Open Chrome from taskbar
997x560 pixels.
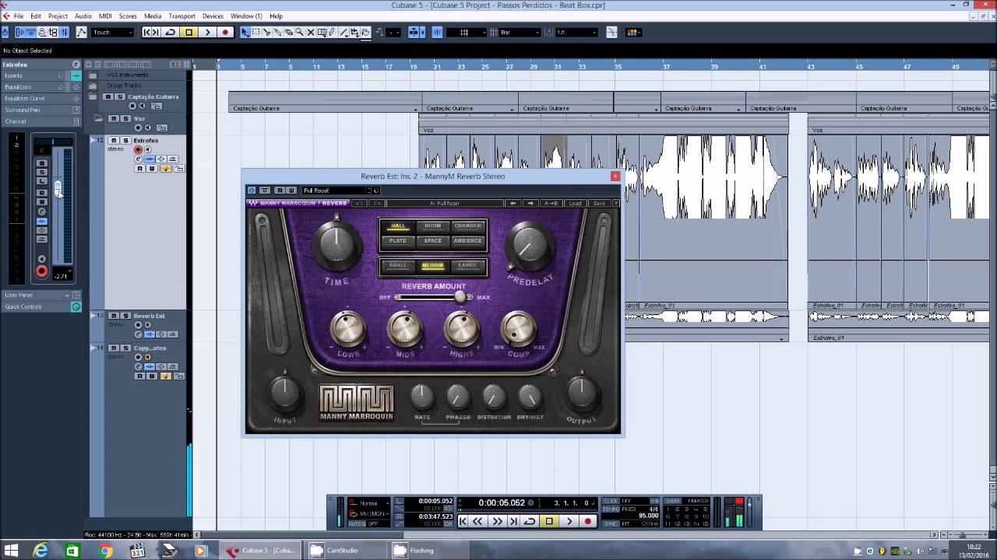pyautogui.click(x=106, y=551)
